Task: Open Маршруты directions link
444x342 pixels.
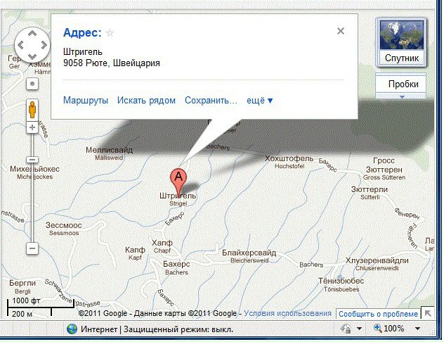Action: (x=86, y=101)
